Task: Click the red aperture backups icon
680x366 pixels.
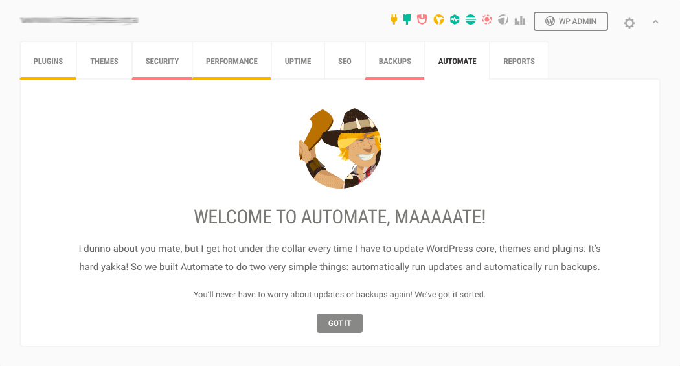Action: [x=486, y=19]
